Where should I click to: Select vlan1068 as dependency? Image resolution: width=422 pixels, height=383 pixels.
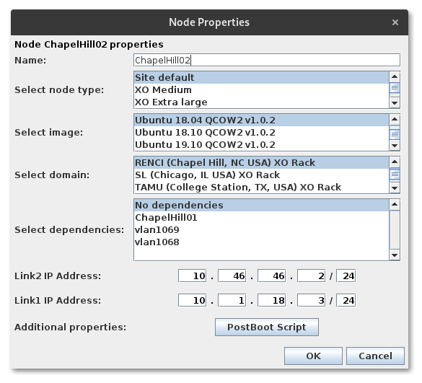point(261,242)
